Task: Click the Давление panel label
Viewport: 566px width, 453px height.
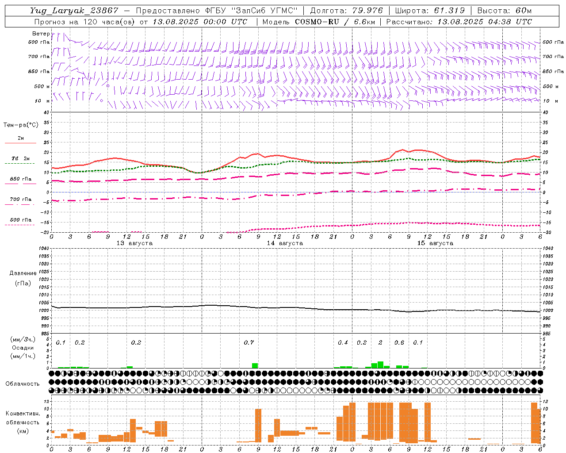Action: pyautogui.click(x=23, y=273)
